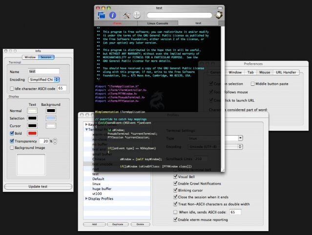Click the blue Info icon in iTerm toolbar
Screen dimensions: 312x235
tap(113, 15)
